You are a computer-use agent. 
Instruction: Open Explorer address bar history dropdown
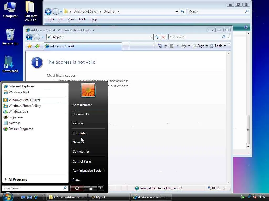177,12
